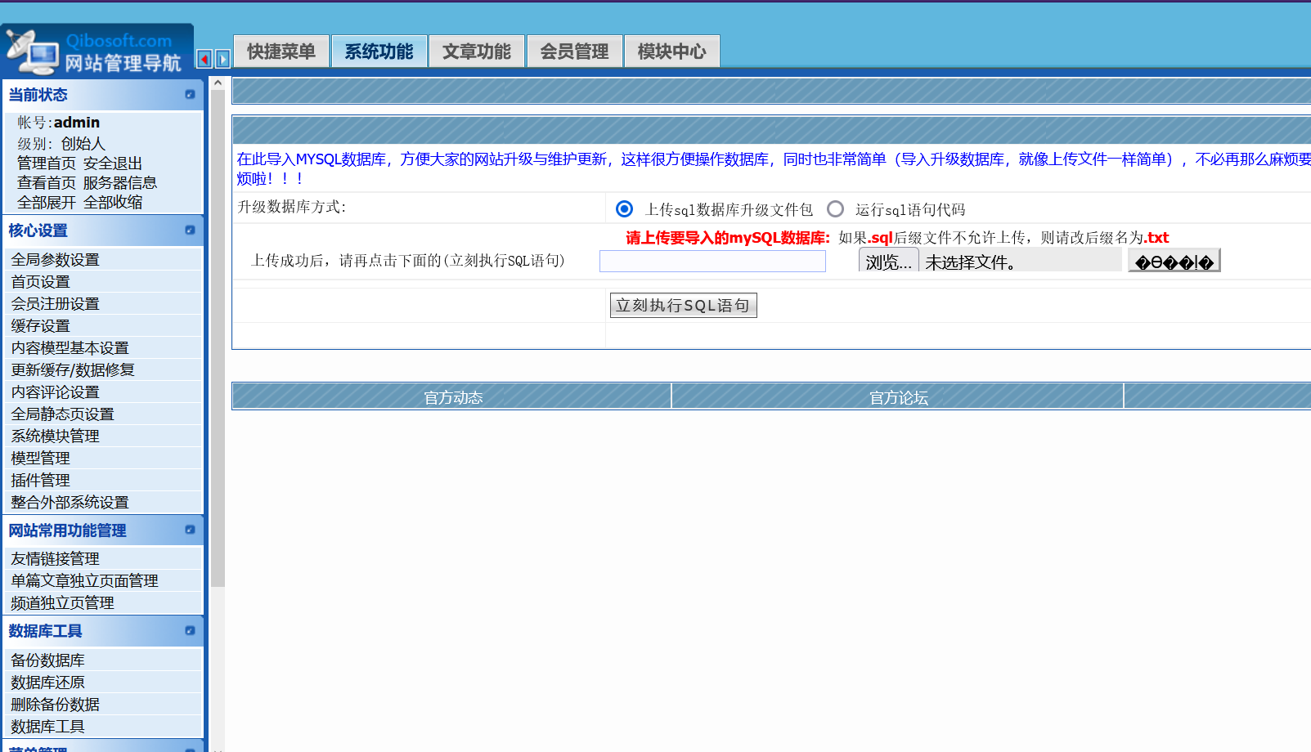Click the right blue arrow navigation icon

(x=222, y=59)
